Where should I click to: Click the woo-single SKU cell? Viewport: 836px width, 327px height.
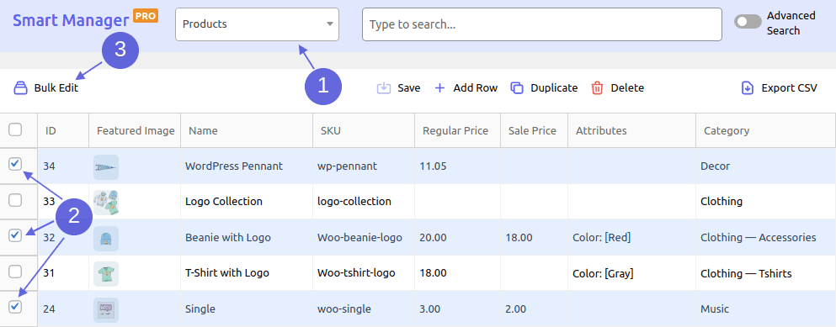click(x=364, y=309)
